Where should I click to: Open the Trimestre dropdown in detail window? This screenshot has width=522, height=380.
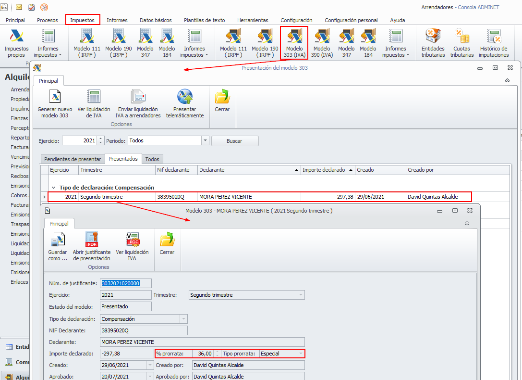(301, 295)
